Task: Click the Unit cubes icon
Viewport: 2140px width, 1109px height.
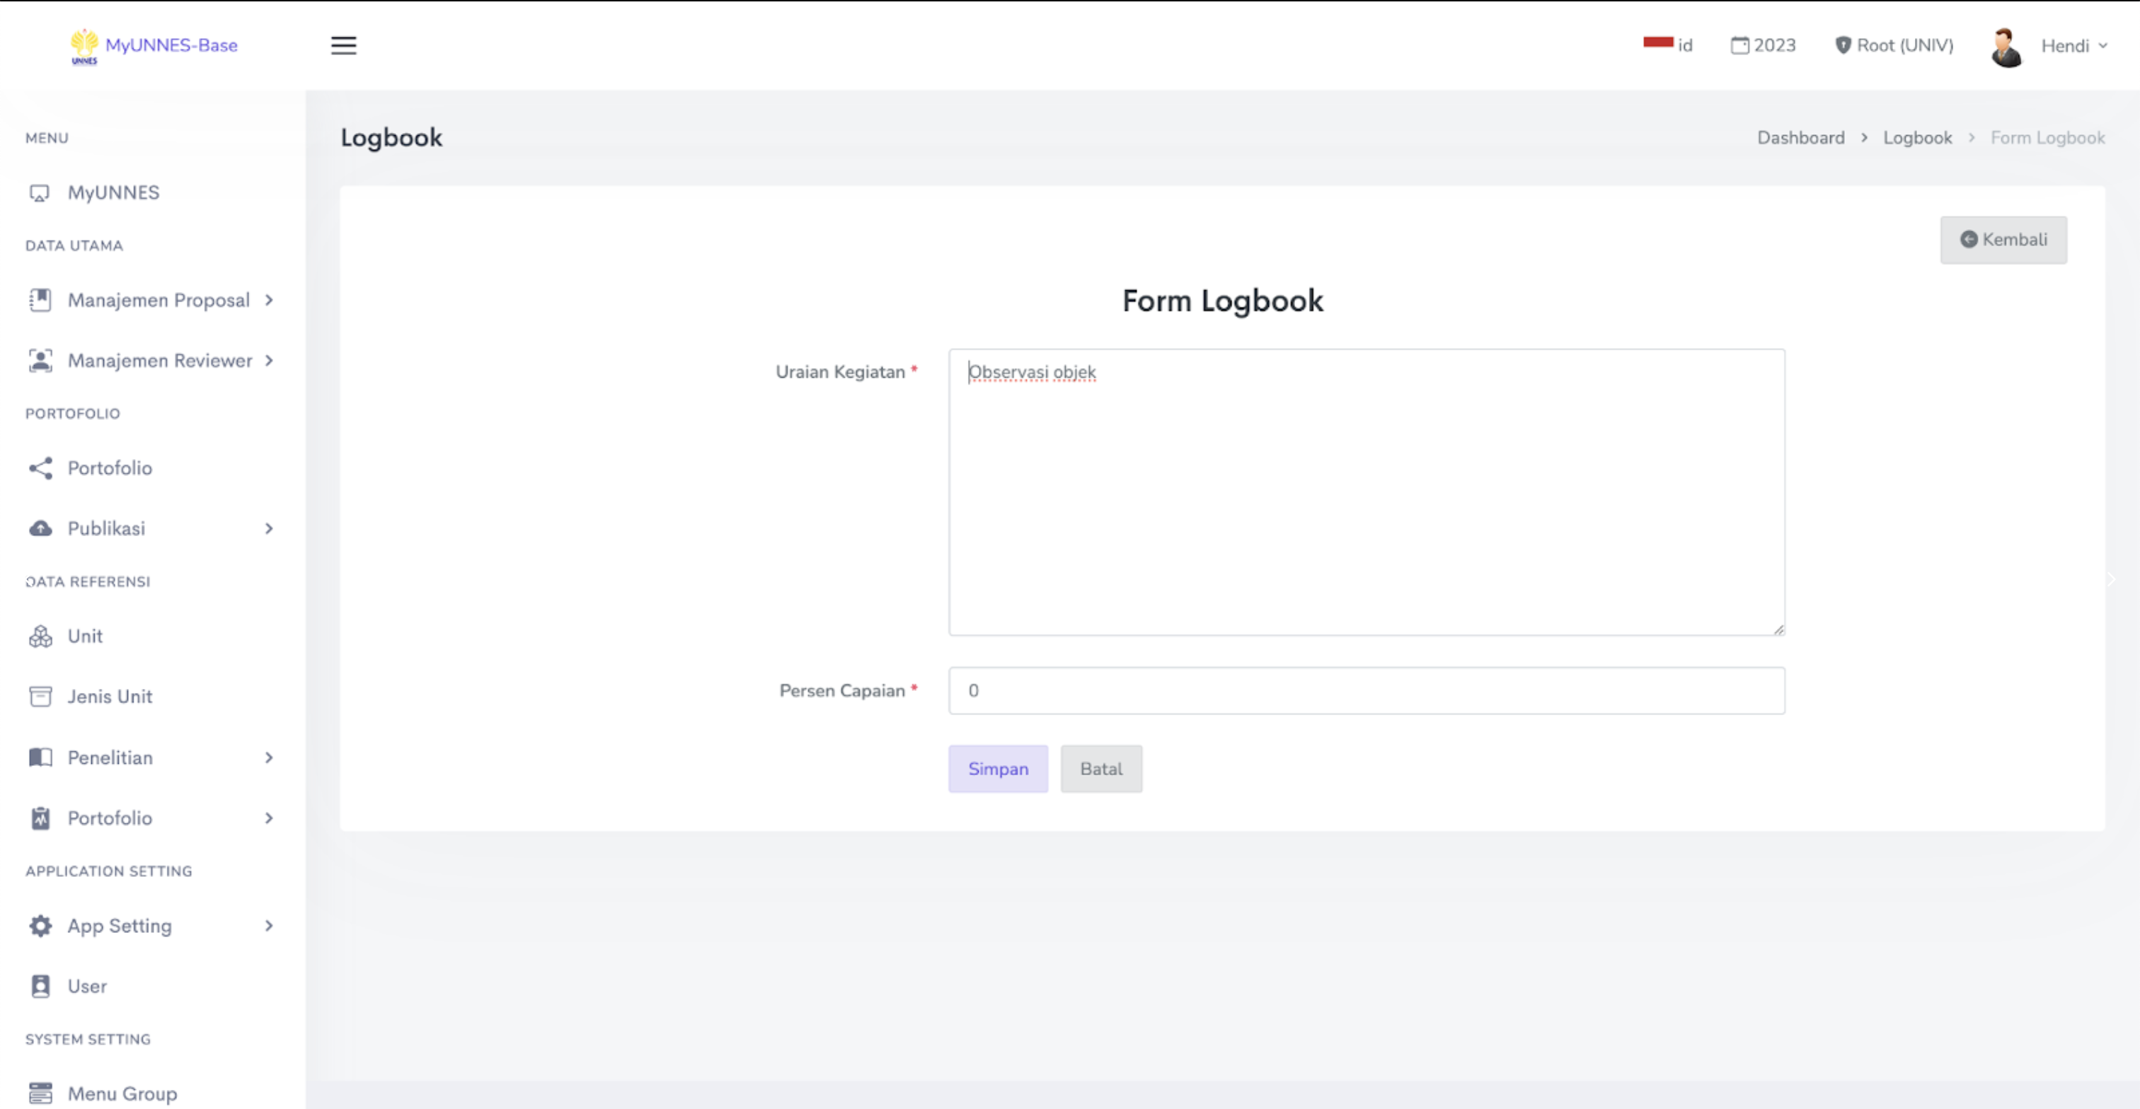Action: pos(40,637)
